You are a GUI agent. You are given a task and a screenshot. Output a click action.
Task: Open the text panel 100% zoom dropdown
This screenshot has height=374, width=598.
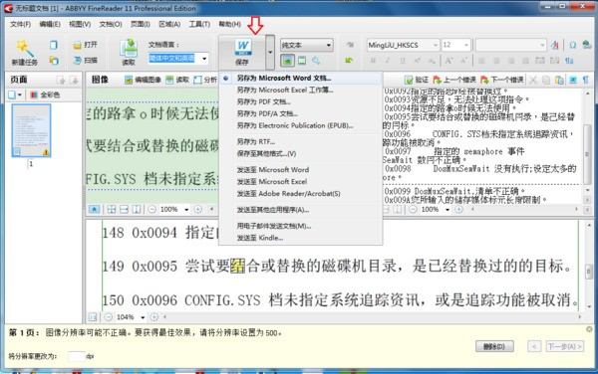coord(448,210)
